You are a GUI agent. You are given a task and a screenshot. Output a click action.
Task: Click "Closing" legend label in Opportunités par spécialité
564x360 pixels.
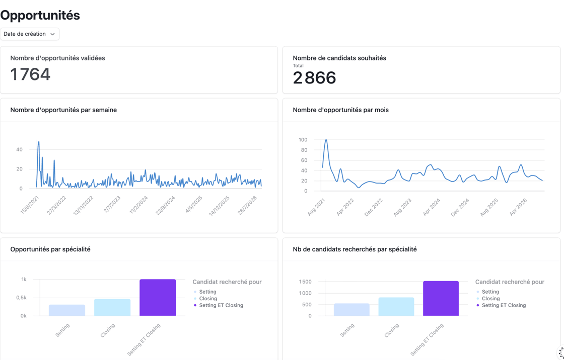(208, 299)
